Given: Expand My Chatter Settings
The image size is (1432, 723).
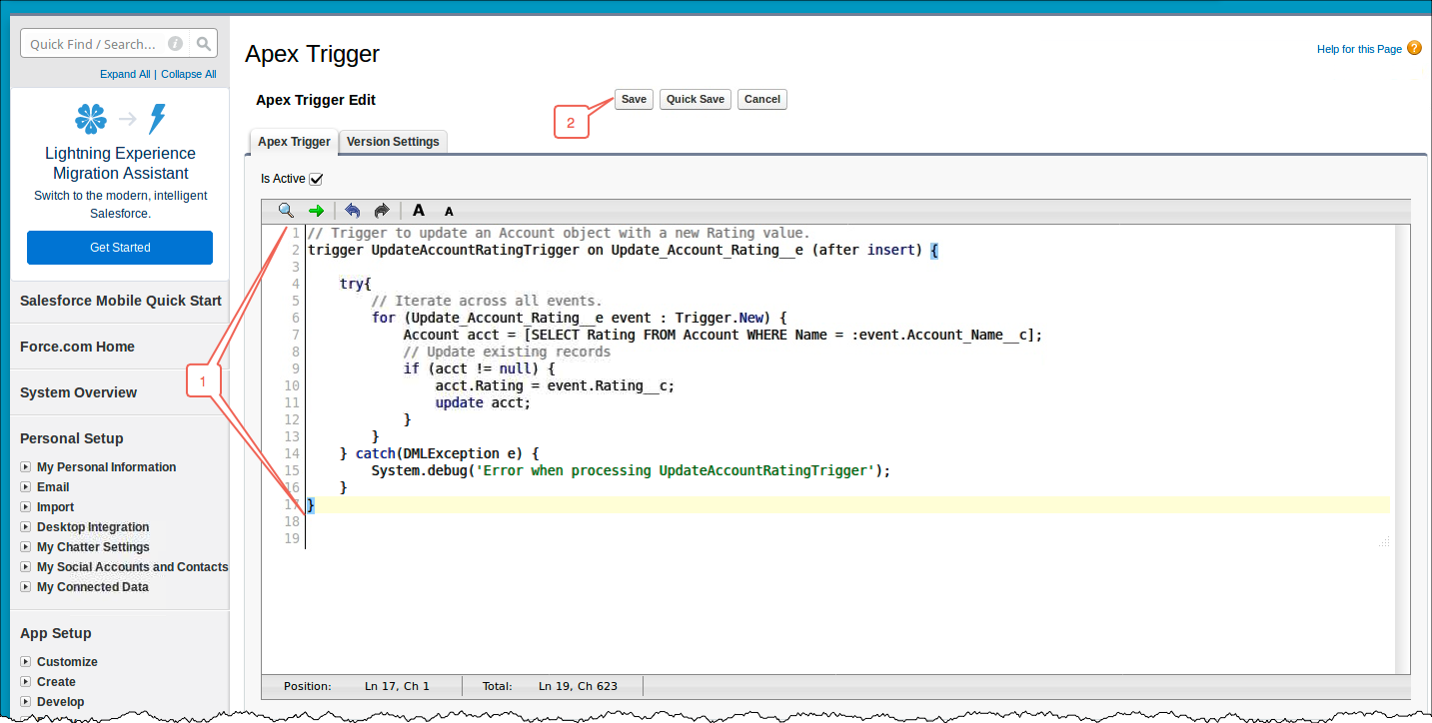Looking at the screenshot, I should [26, 547].
